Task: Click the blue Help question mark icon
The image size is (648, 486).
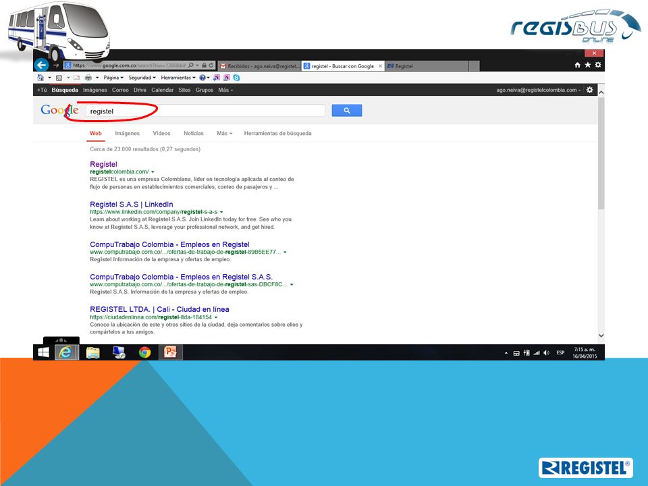Action: pos(202,78)
